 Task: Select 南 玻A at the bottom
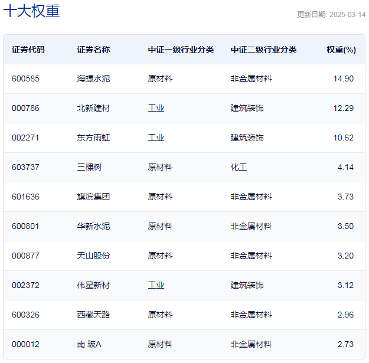89,345
